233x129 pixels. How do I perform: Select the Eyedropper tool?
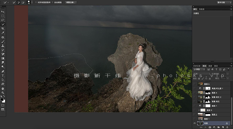[3, 33]
